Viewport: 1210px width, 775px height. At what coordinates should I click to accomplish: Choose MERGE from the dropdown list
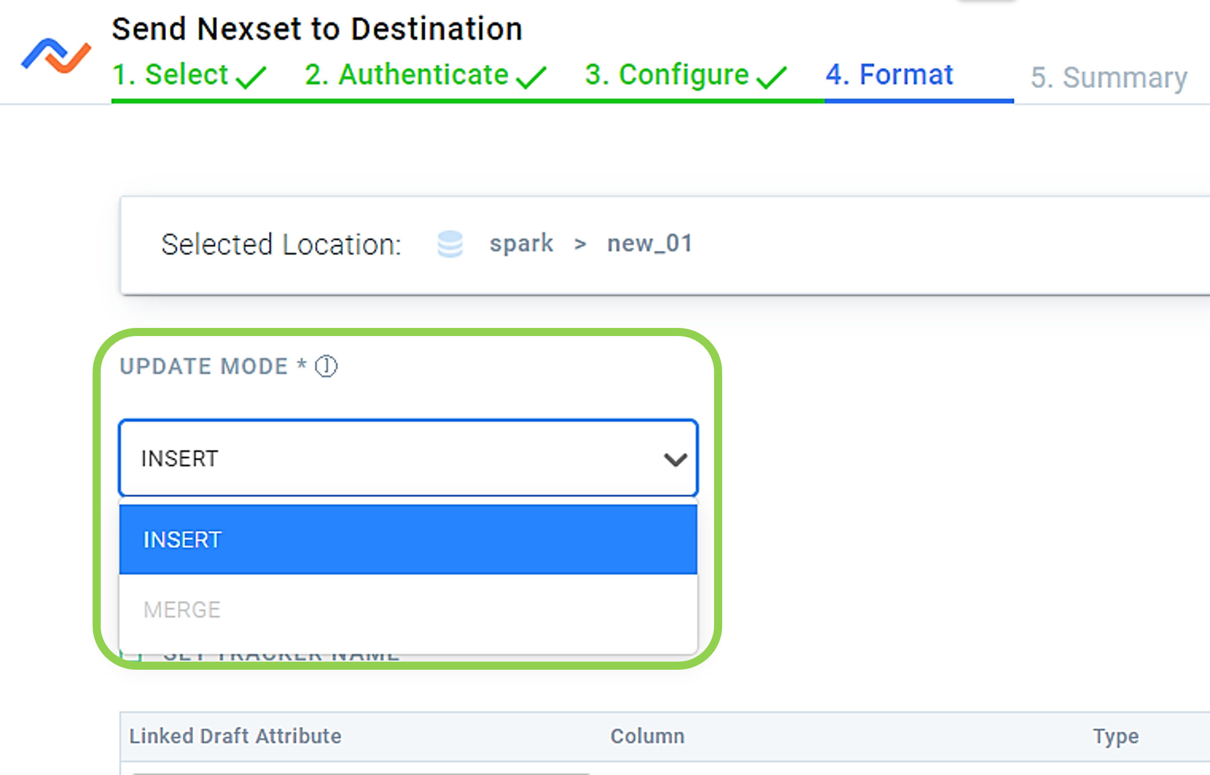pyautogui.click(x=408, y=610)
